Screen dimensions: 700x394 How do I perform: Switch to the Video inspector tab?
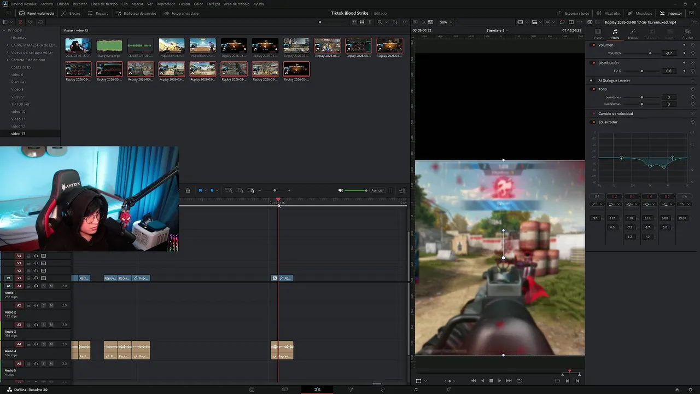coord(598,34)
